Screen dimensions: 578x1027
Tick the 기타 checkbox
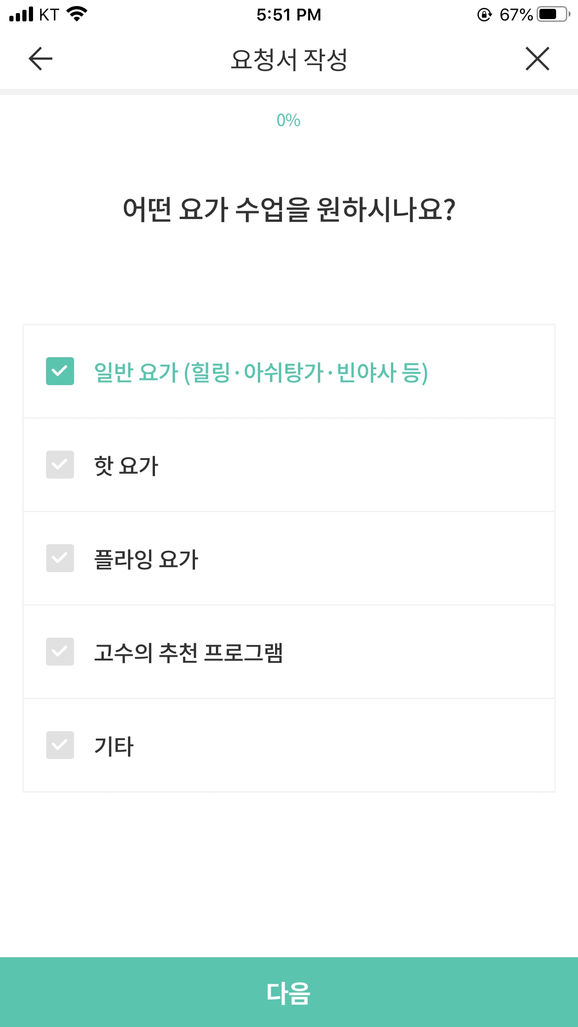click(60, 745)
